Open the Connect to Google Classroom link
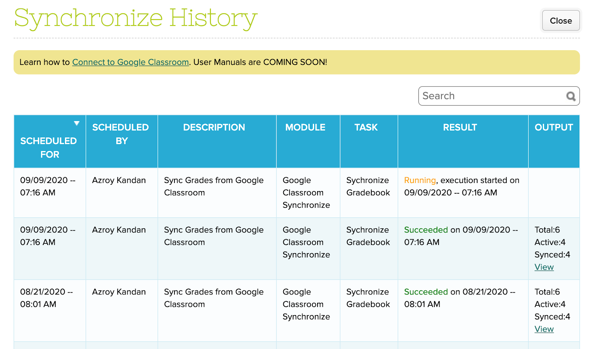 pos(131,62)
